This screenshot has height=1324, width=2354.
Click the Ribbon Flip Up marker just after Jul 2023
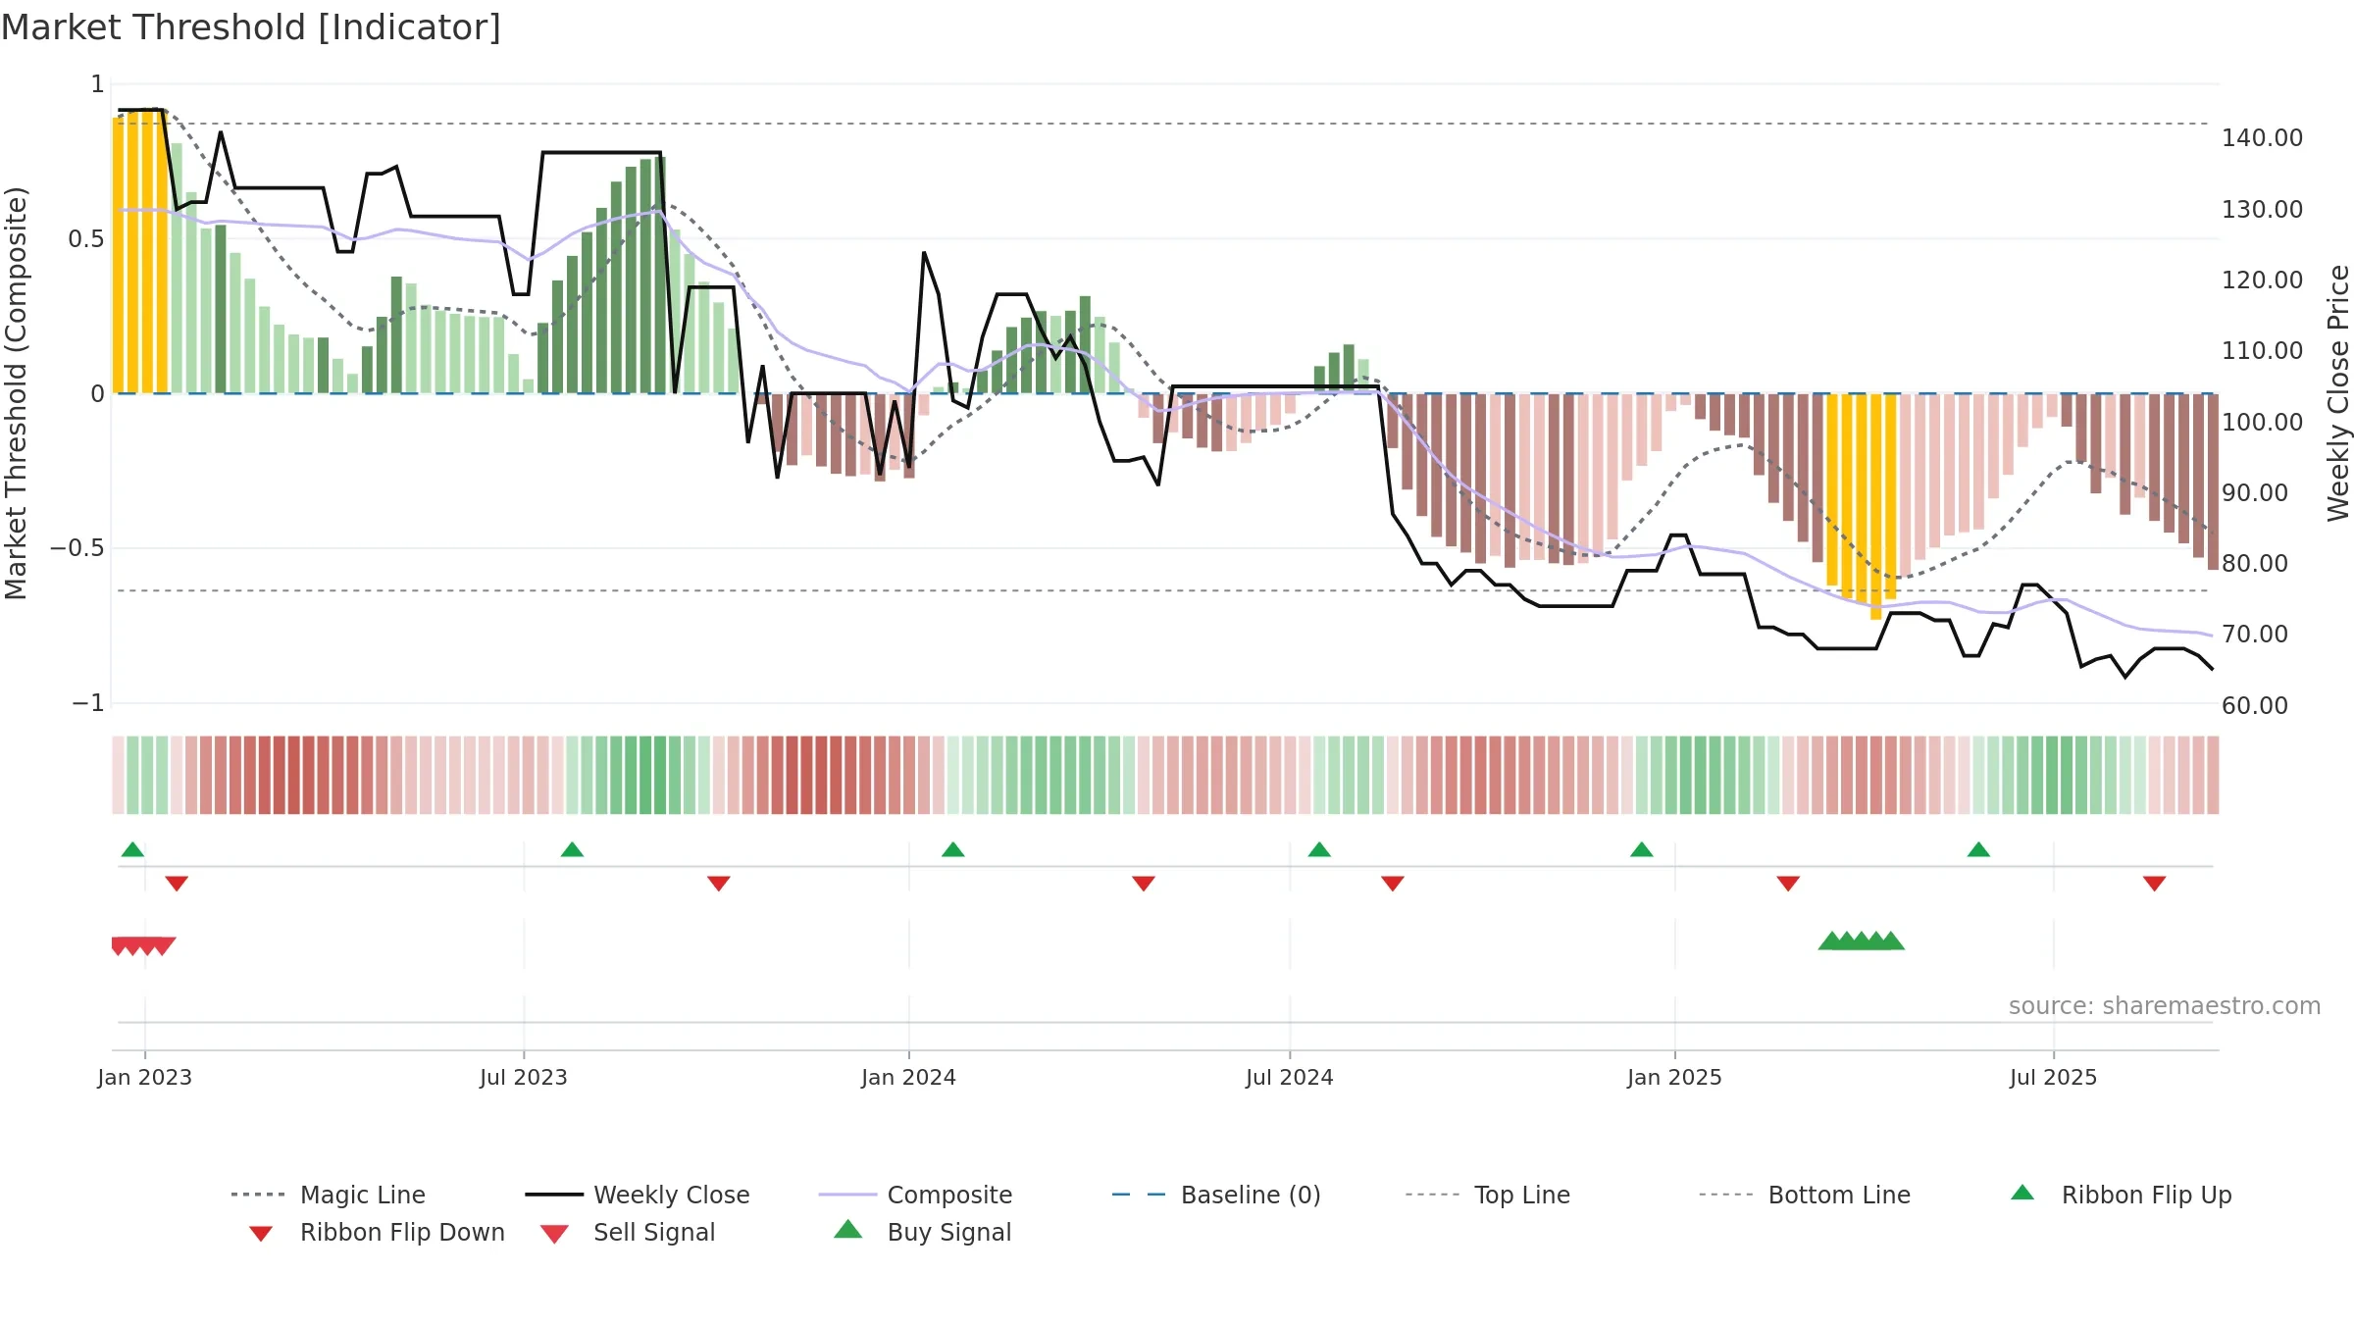pos(572,849)
